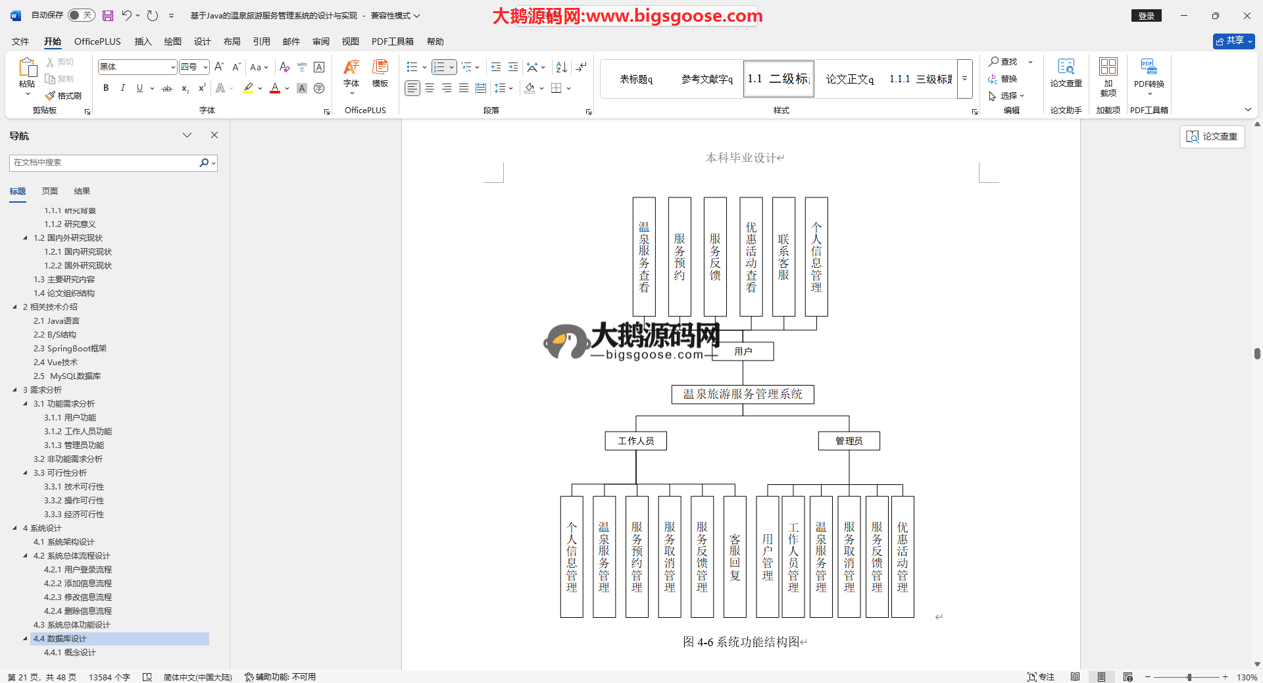Click the Format Painter (格式刷) icon
Viewport: 1263px width, 683px height.
64,96
